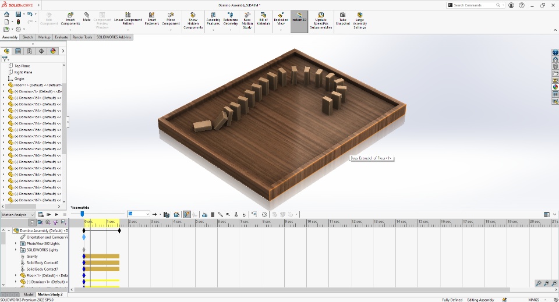Add a Spring element in motion toolbar
Image resolution: width=559 pixels, height=302 pixels.
point(213,214)
